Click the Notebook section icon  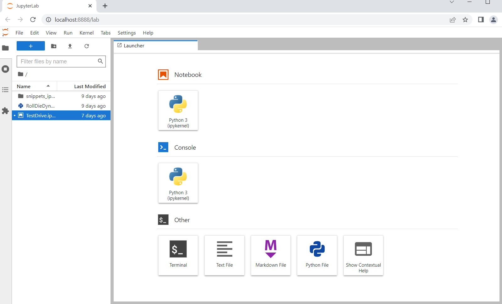163,75
